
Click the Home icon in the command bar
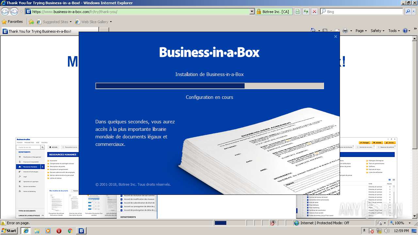[313, 30]
